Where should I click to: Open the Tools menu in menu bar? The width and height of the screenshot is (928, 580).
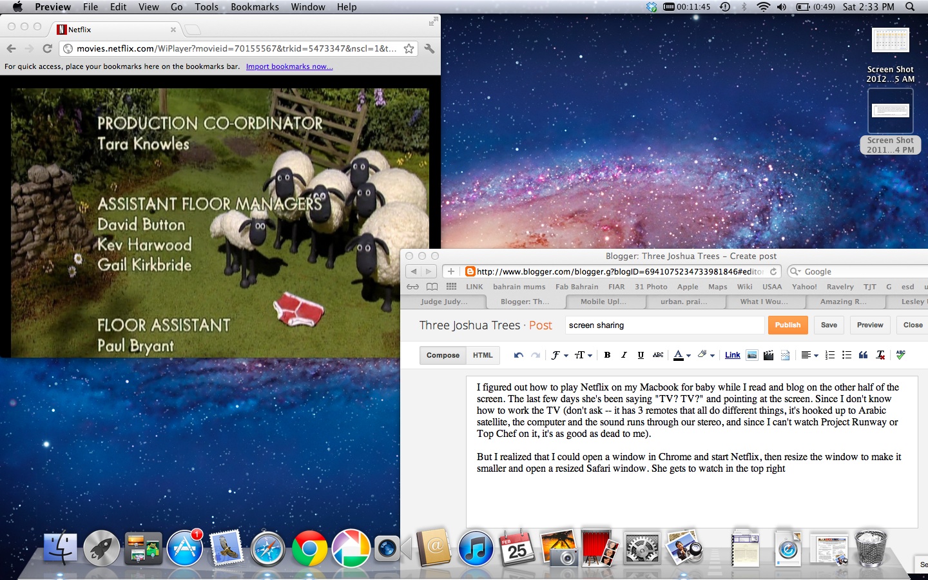point(206,6)
